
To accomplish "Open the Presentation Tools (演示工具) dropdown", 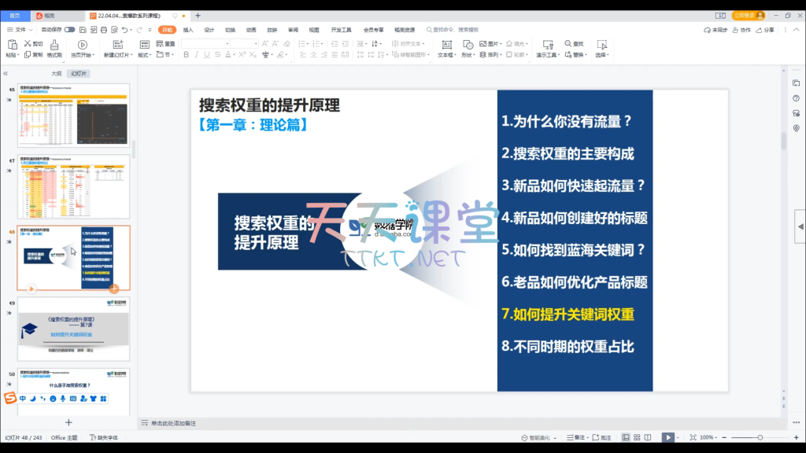I will coord(549,55).
